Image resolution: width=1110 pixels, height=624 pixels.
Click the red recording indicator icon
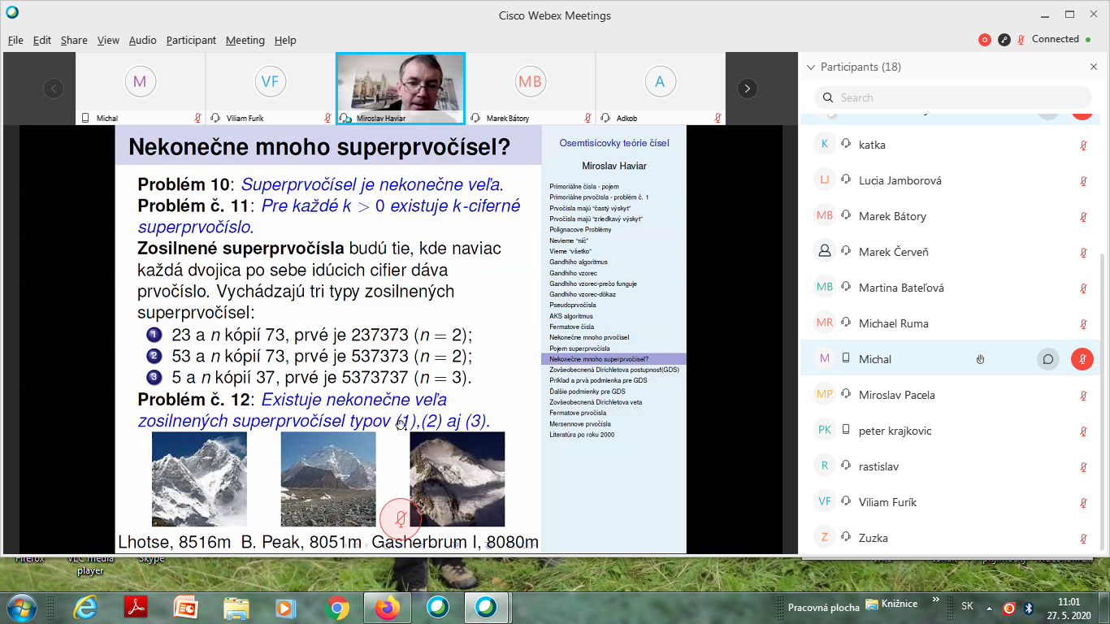(985, 39)
